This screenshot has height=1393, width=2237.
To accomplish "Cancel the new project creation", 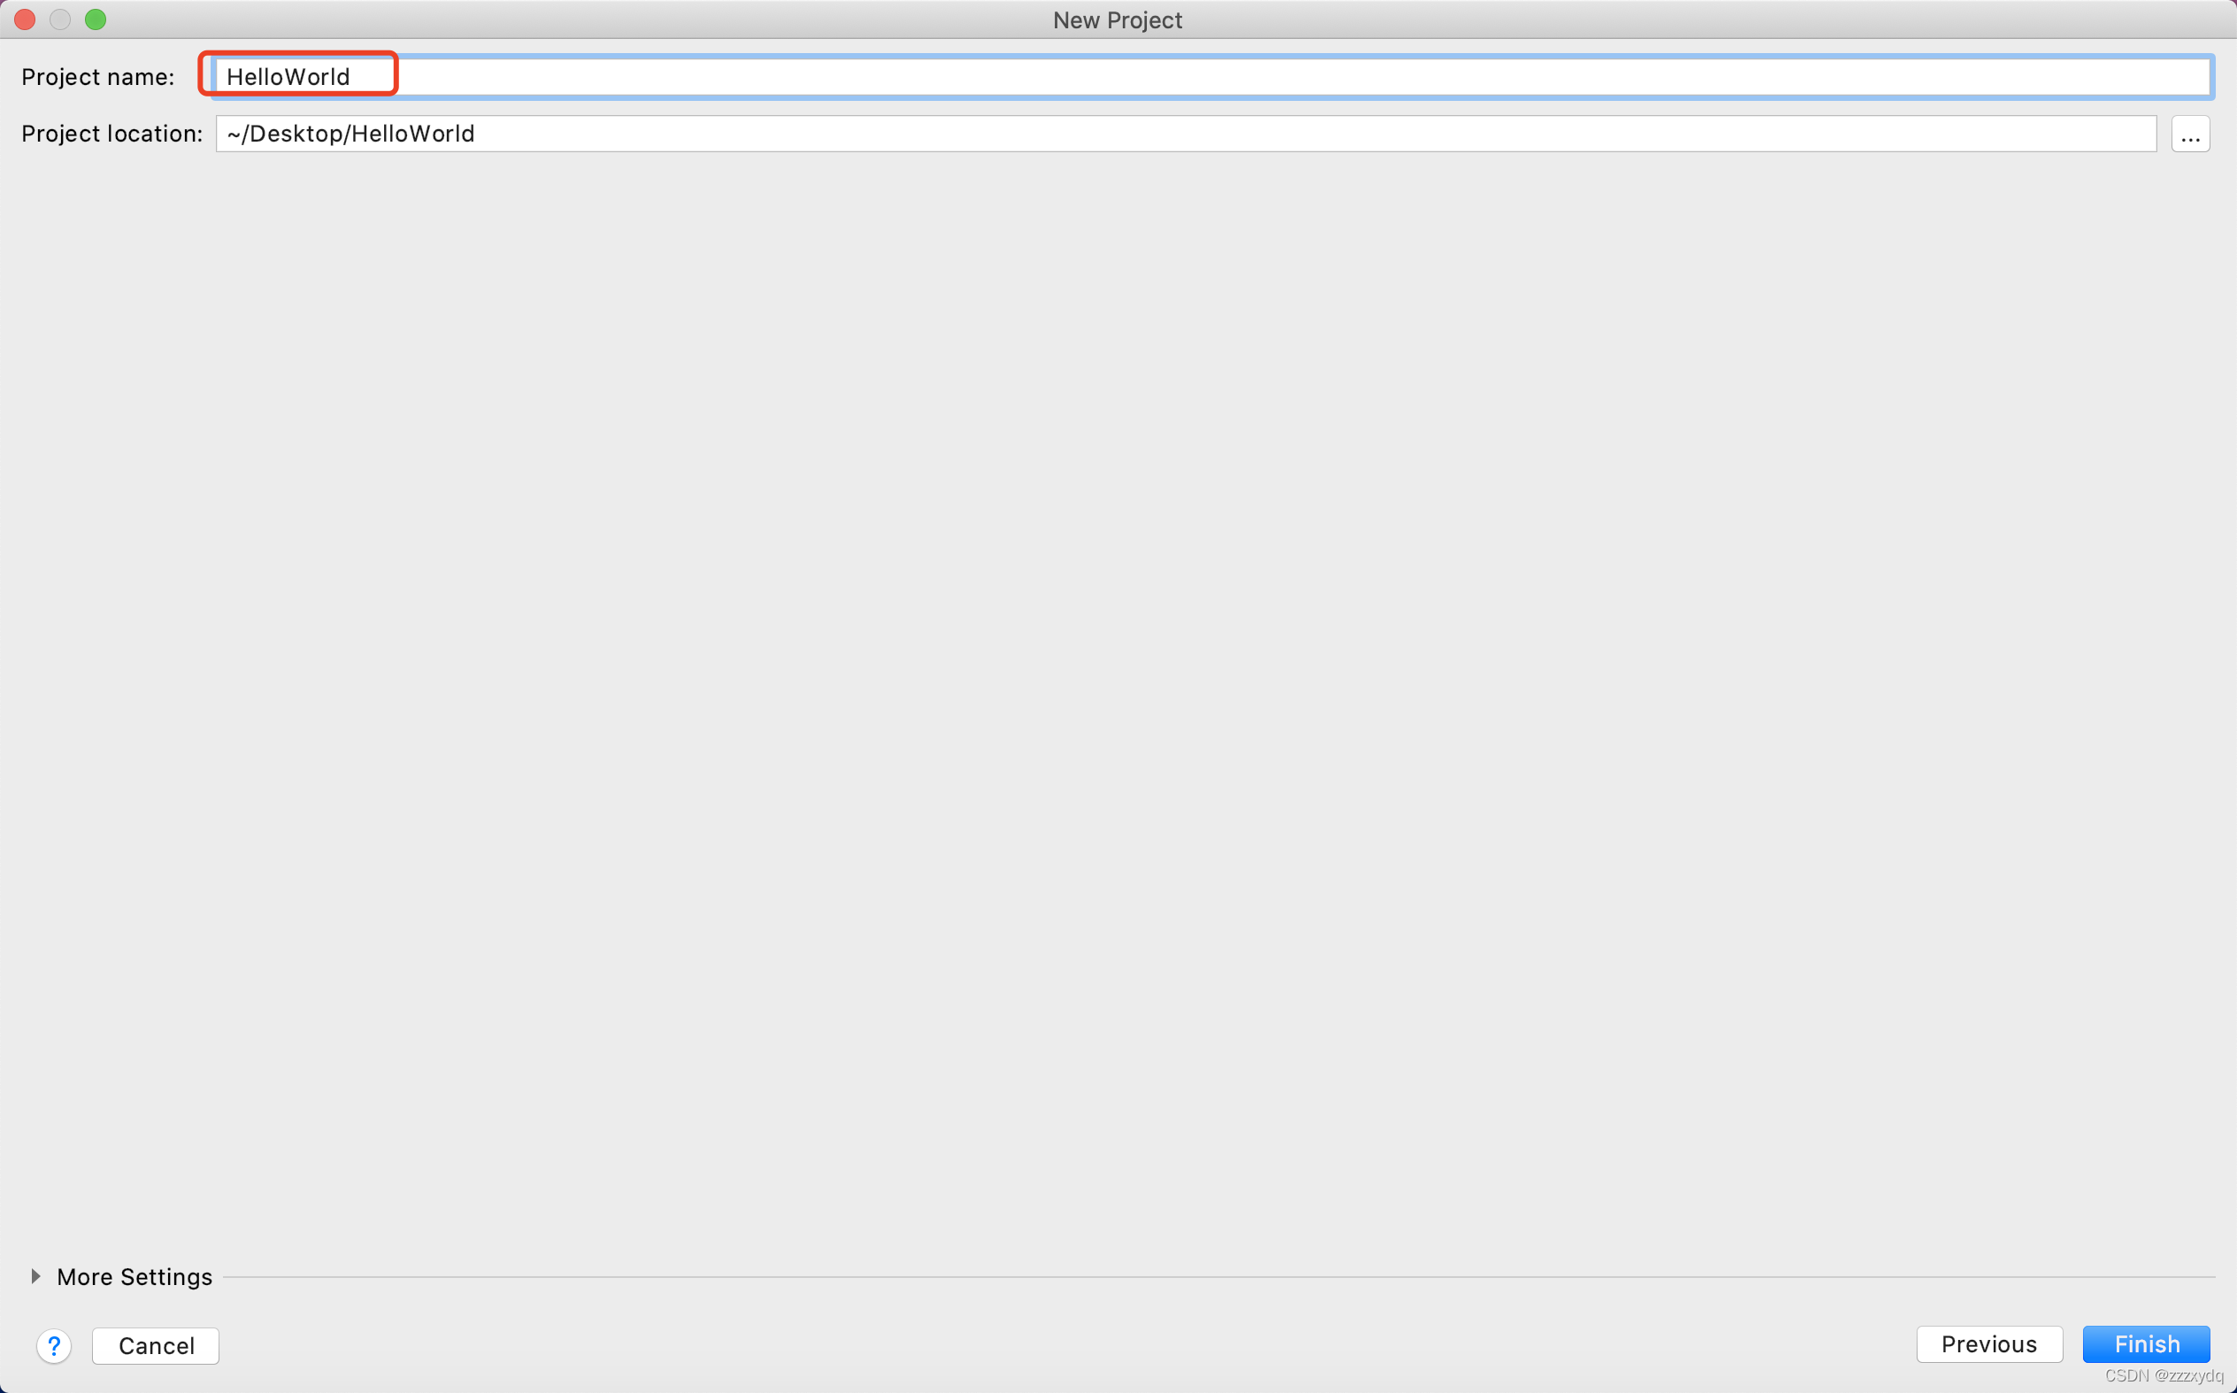I will click(x=155, y=1345).
